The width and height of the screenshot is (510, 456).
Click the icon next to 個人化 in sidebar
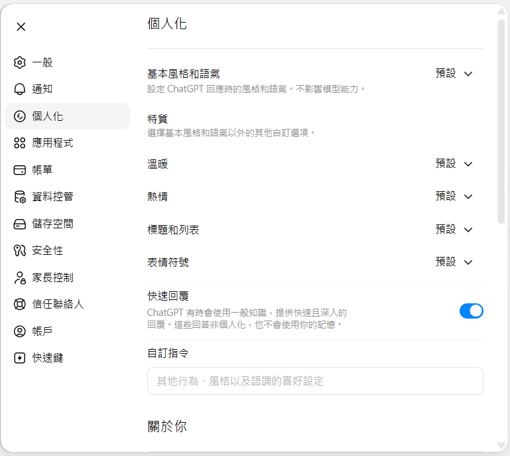[19, 116]
